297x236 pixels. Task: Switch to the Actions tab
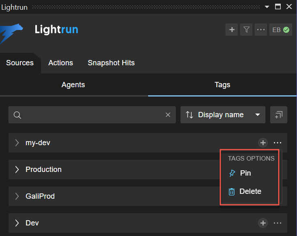coord(60,63)
